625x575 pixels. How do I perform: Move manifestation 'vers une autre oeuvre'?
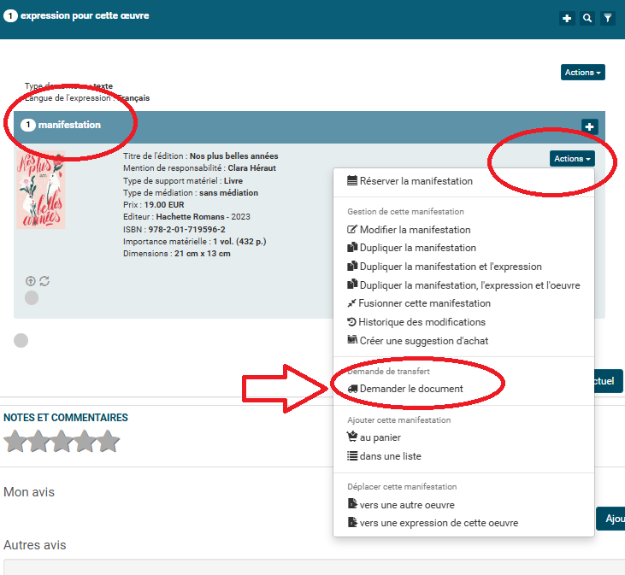point(406,505)
